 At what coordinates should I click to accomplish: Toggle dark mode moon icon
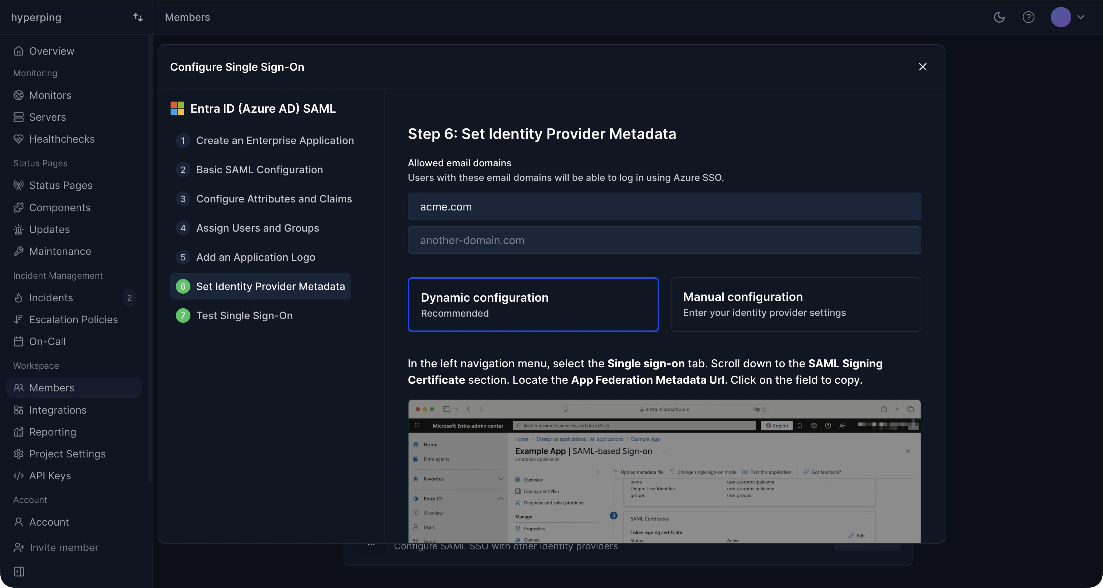click(999, 17)
